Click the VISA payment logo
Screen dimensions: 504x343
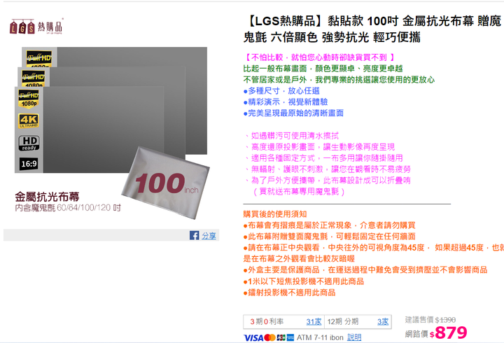[x=253, y=338]
